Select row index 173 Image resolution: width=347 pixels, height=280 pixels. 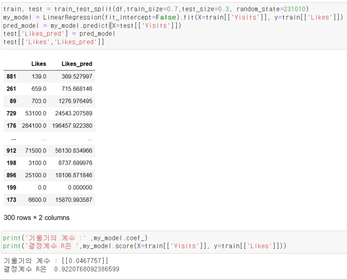coord(11,200)
